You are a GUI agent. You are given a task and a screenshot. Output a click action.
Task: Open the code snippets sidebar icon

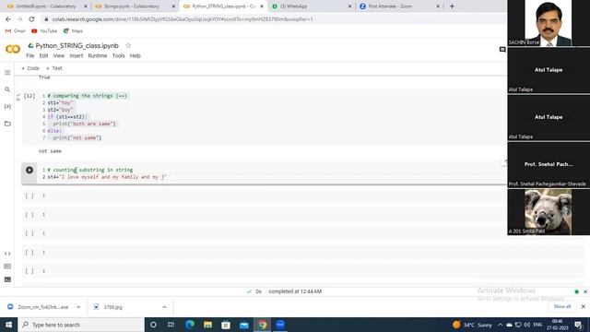(x=7, y=254)
